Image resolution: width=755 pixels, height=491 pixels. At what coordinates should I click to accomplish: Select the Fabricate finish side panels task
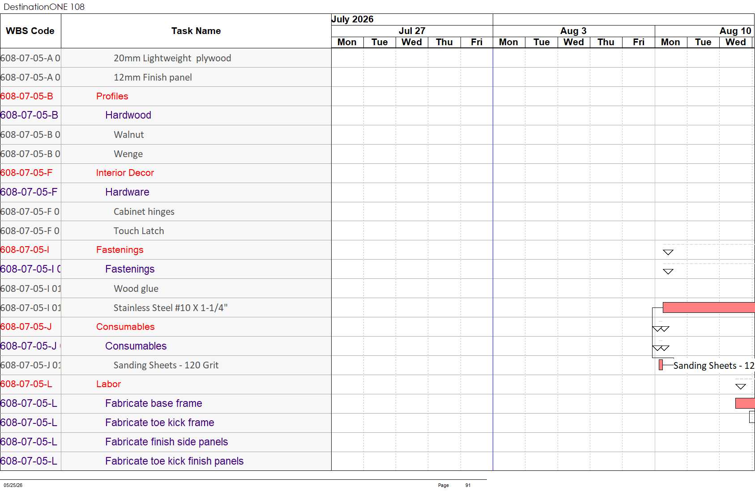pyautogui.click(x=166, y=442)
